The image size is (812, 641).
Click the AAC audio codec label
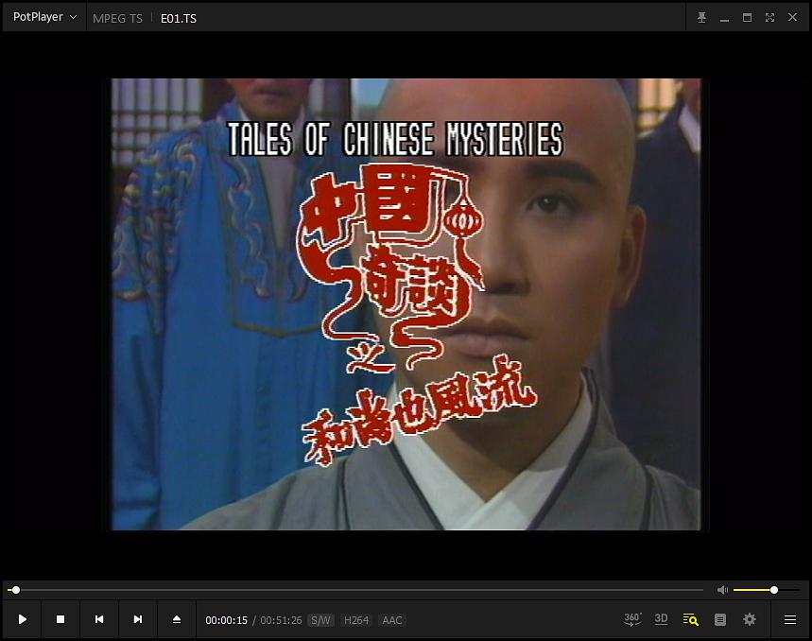(x=392, y=620)
